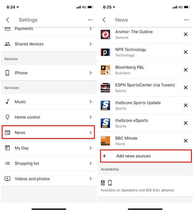Click the plus icon beside Add news sources
The image size is (194, 213).
coord(104,156)
